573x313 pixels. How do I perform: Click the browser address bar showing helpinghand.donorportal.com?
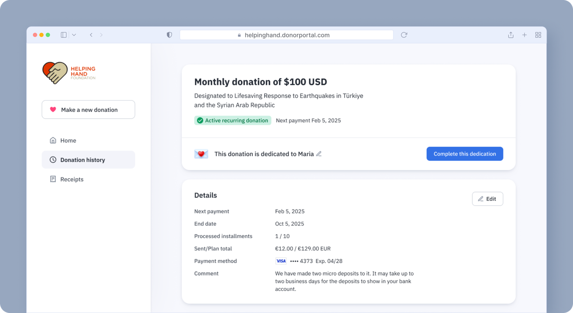pos(286,35)
